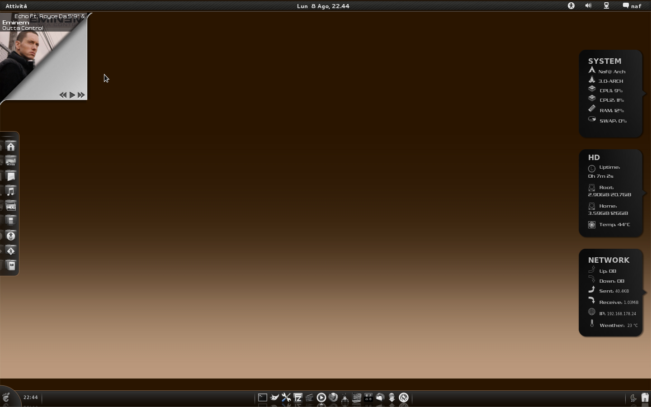Open the accessibility menu in the top bar
Screen dimensions: 651x407
point(571,6)
